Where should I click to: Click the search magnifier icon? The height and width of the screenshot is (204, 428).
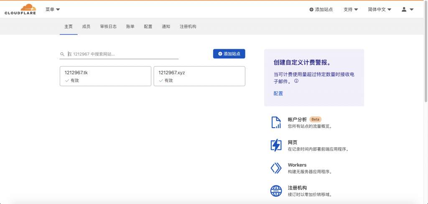click(x=63, y=54)
